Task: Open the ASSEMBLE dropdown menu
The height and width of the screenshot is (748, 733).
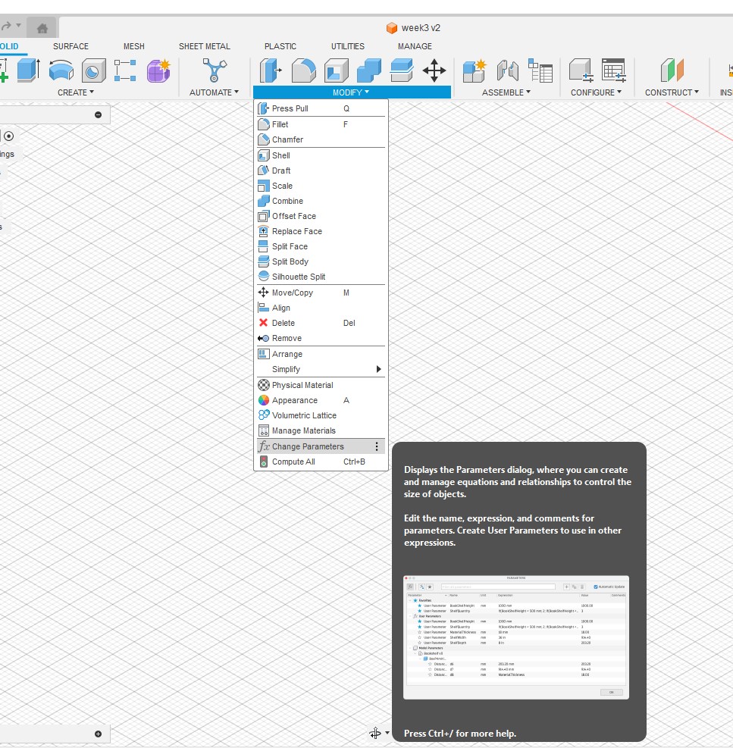Action: [506, 92]
